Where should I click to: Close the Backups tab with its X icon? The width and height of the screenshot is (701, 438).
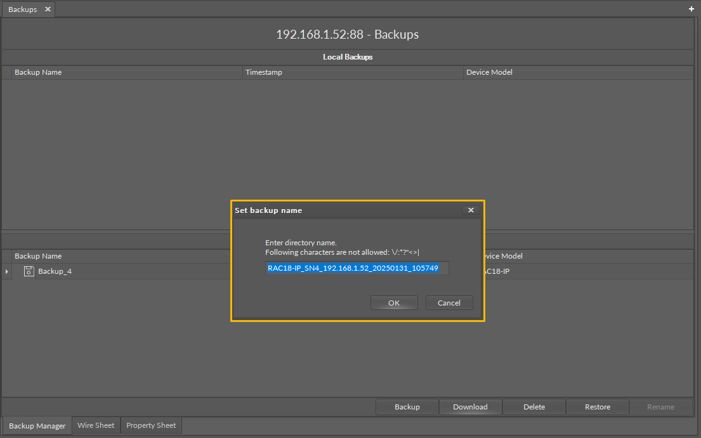(47, 9)
